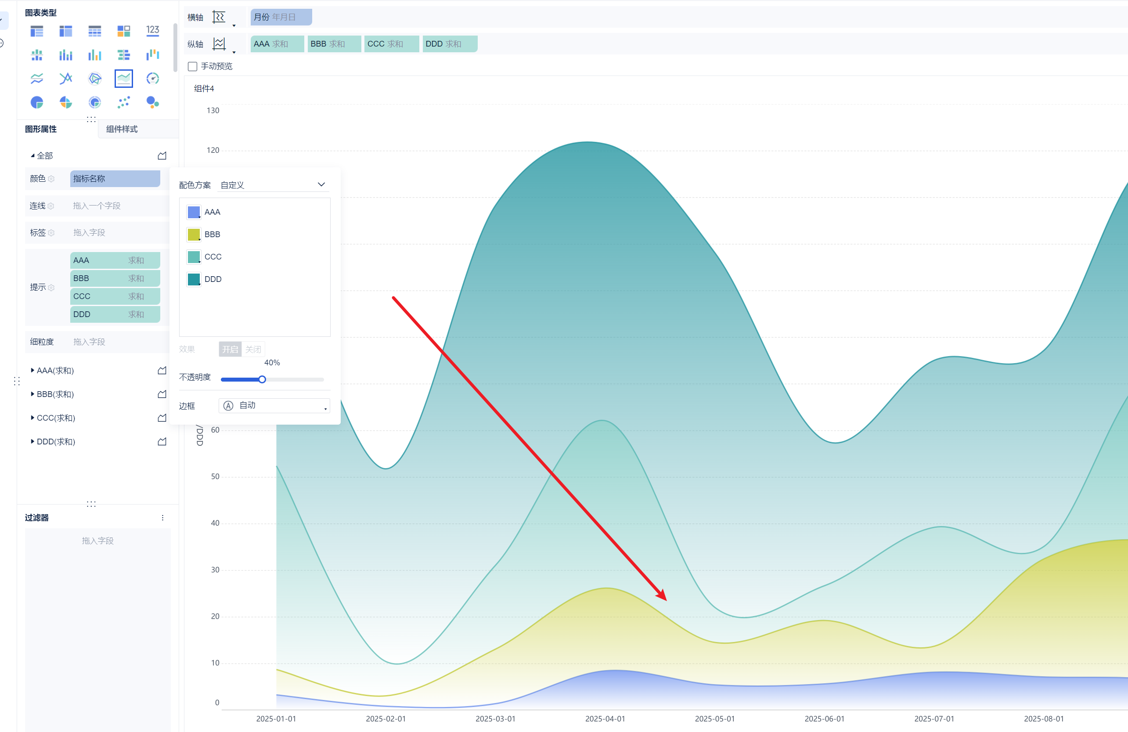This screenshot has width=1128, height=732.
Task: Choose the gauge dashboard chart icon
Action: [x=153, y=78]
